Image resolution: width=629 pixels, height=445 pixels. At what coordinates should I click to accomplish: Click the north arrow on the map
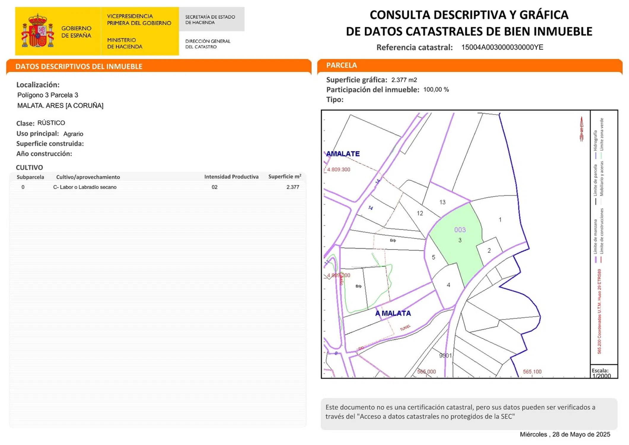tap(581, 129)
